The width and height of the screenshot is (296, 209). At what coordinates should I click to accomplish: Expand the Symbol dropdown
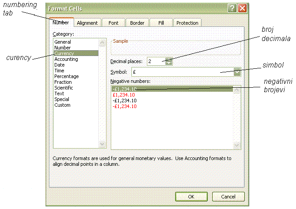[x=237, y=72]
